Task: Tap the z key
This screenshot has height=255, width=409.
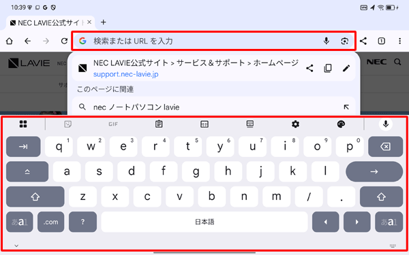Action: (82, 197)
